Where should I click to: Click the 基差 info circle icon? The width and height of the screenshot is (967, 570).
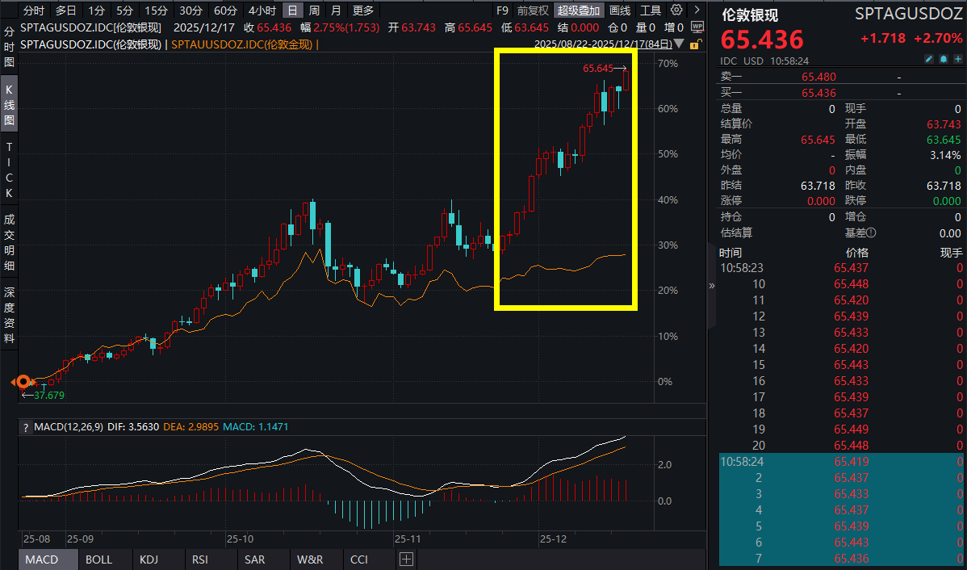(x=871, y=233)
